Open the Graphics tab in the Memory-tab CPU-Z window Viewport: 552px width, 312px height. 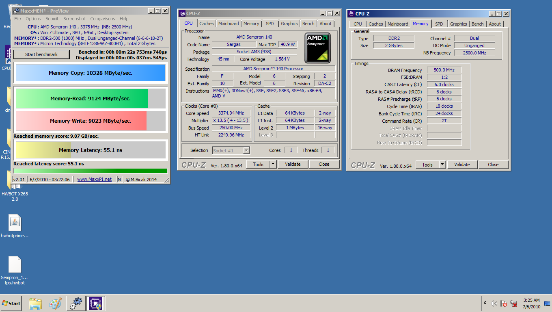(x=458, y=24)
